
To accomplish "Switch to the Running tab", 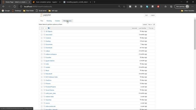I will [49, 21].
